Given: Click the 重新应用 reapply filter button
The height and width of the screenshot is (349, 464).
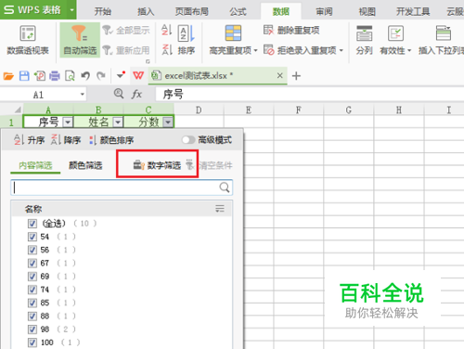Looking at the screenshot, I should [x=126, y=50].
